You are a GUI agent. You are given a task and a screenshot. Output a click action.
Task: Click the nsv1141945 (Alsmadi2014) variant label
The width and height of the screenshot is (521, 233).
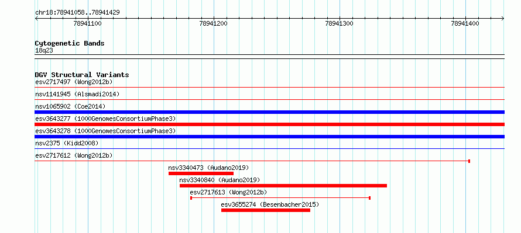[x=77, y=94]
